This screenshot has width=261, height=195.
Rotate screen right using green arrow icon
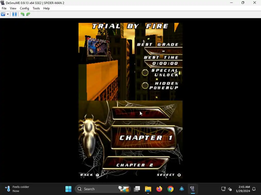pos(28,14)
